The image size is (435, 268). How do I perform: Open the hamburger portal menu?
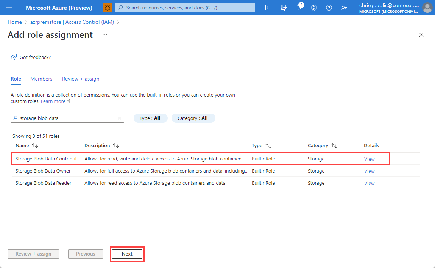click(9, 8)
